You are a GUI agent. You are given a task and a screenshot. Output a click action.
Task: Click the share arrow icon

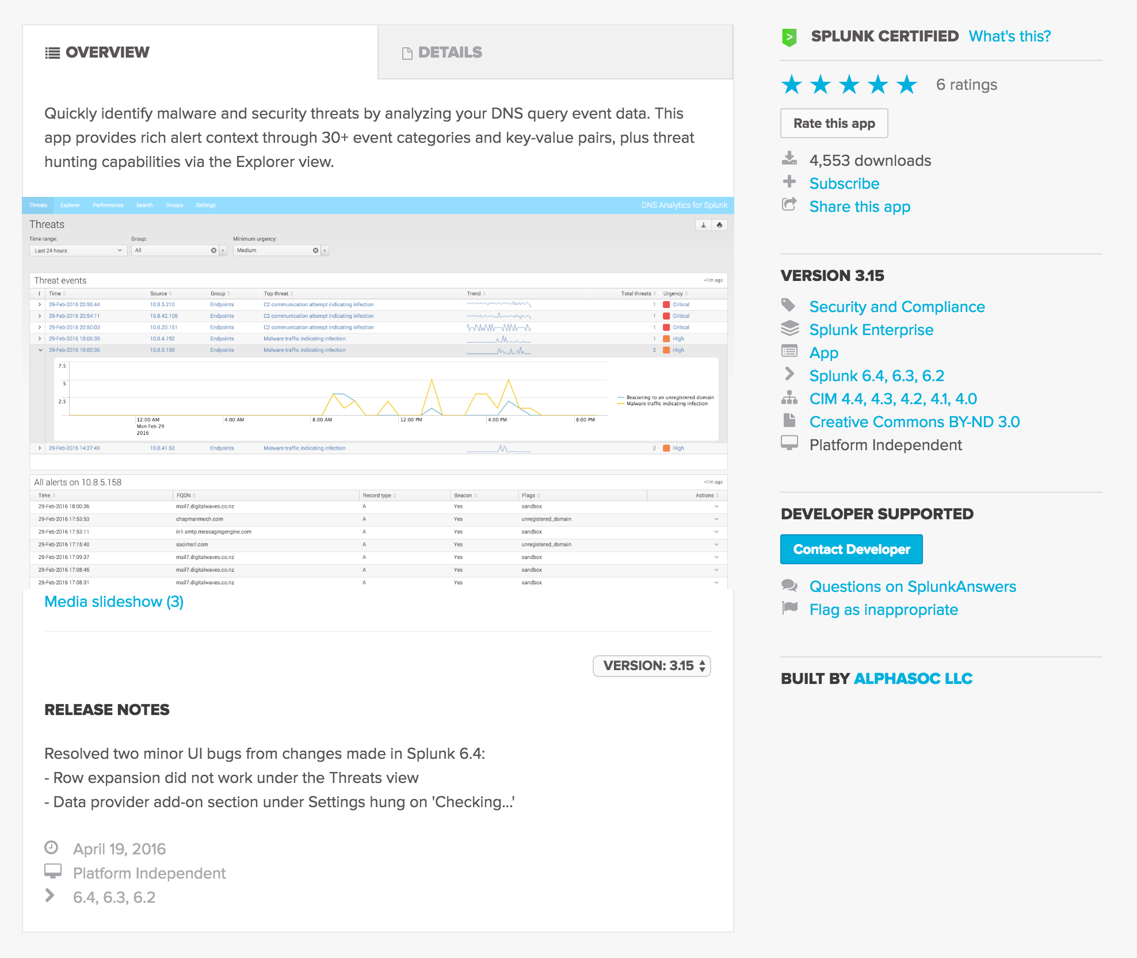(789, 204)
